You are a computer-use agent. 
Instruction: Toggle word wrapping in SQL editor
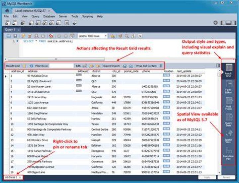[140, 36]
